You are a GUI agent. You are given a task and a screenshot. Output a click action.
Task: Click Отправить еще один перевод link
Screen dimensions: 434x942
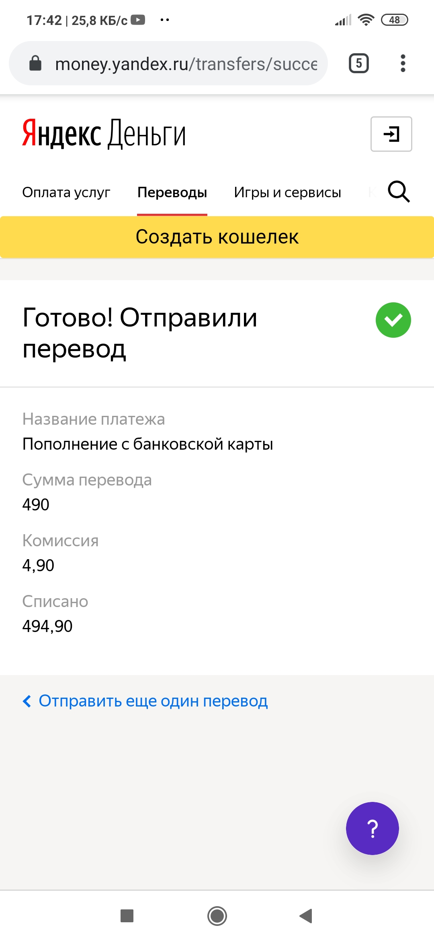[153, 701]
